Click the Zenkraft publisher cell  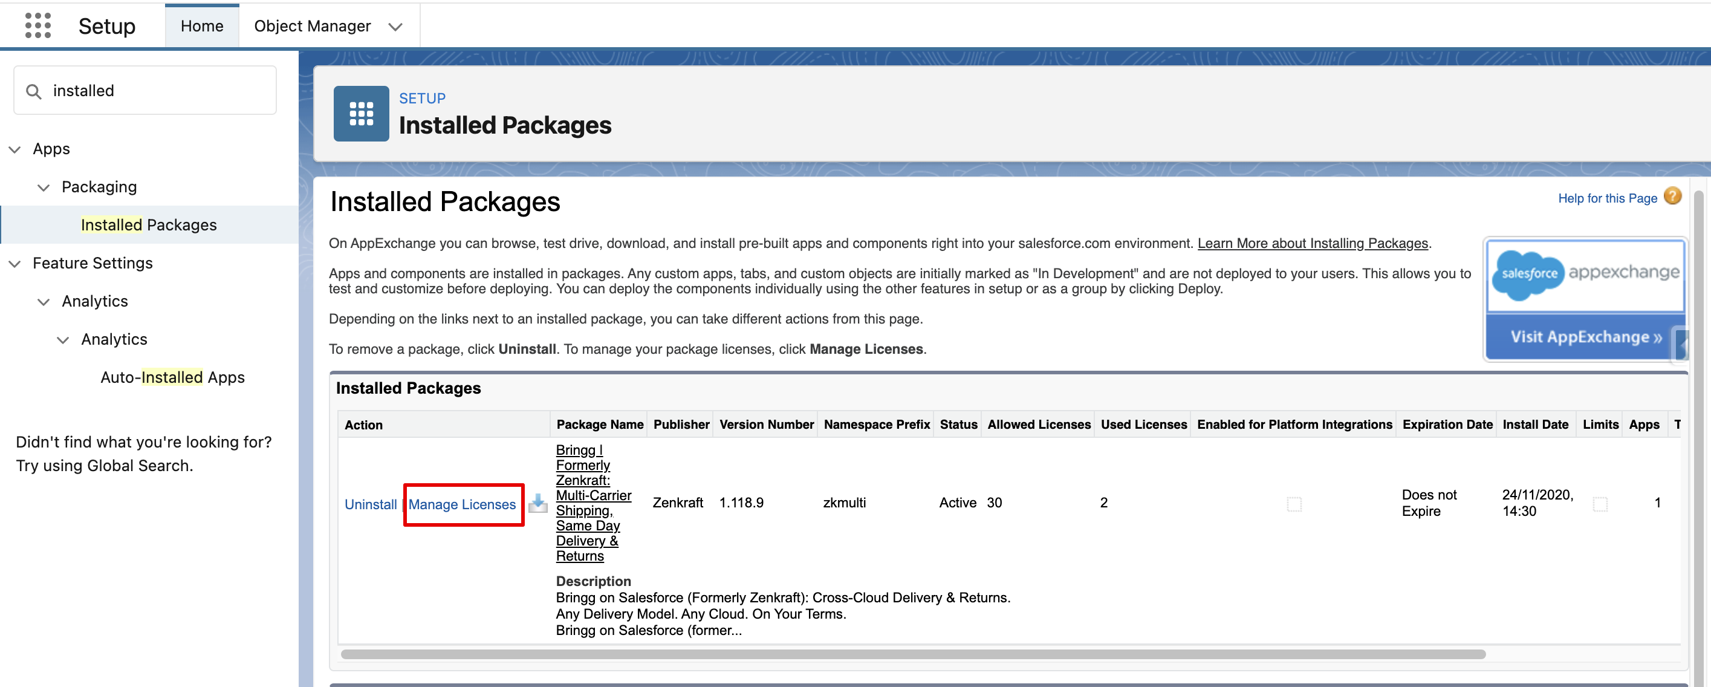pyautogui.click(x=678, y=503)
